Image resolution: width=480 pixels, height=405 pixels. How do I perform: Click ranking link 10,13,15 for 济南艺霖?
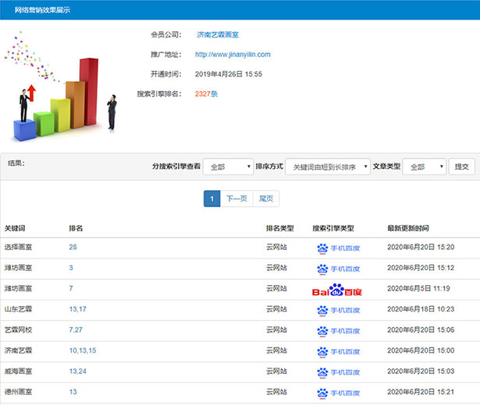(x=82, y=350)
